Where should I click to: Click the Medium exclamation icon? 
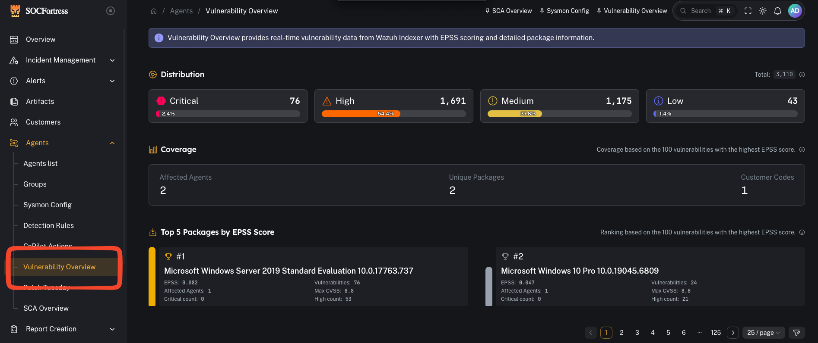point(493,101)
